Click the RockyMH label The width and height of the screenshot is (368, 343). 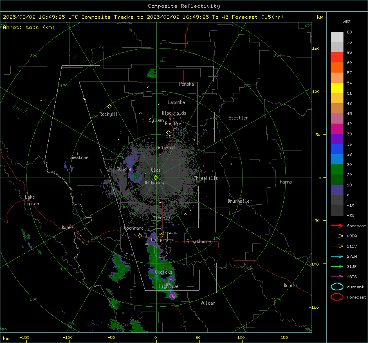(108, 114)
